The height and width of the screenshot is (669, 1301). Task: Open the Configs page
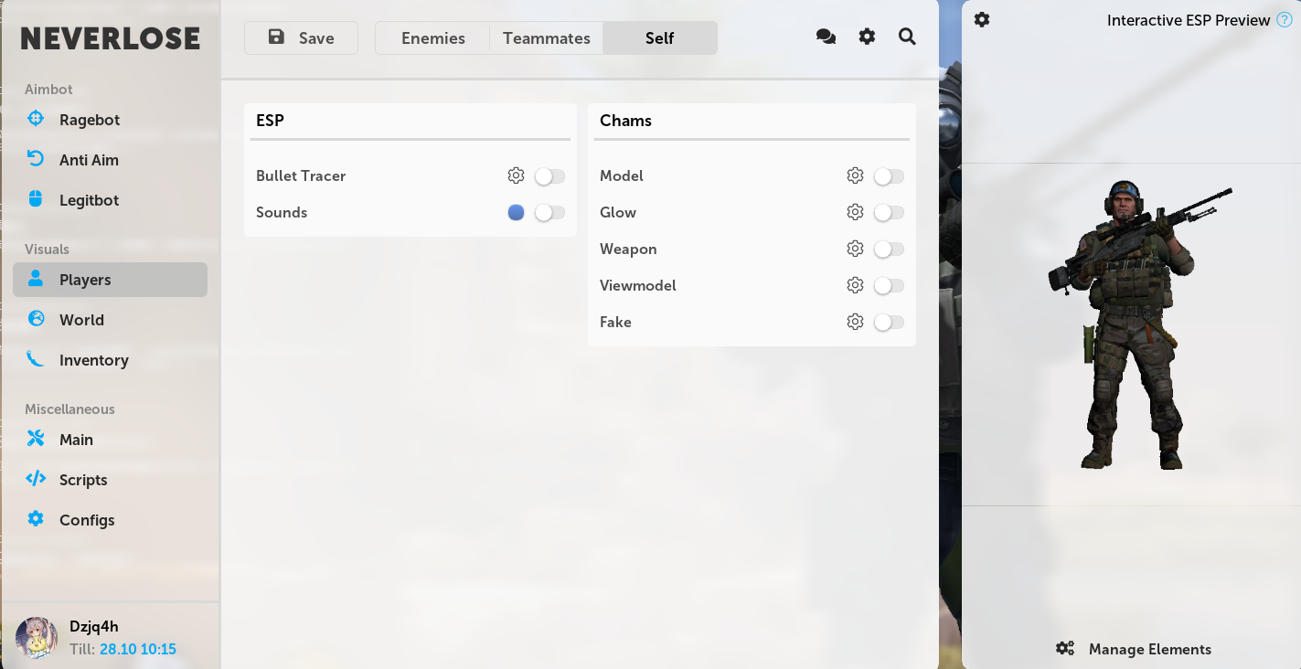110,520
